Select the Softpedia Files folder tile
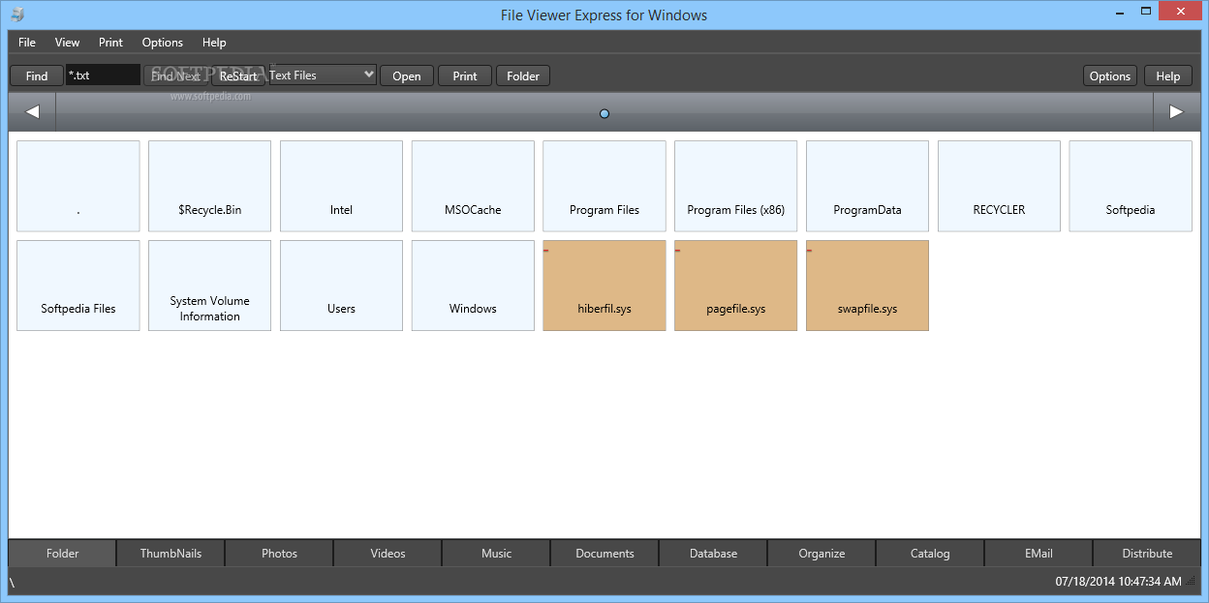 point(78,286)
